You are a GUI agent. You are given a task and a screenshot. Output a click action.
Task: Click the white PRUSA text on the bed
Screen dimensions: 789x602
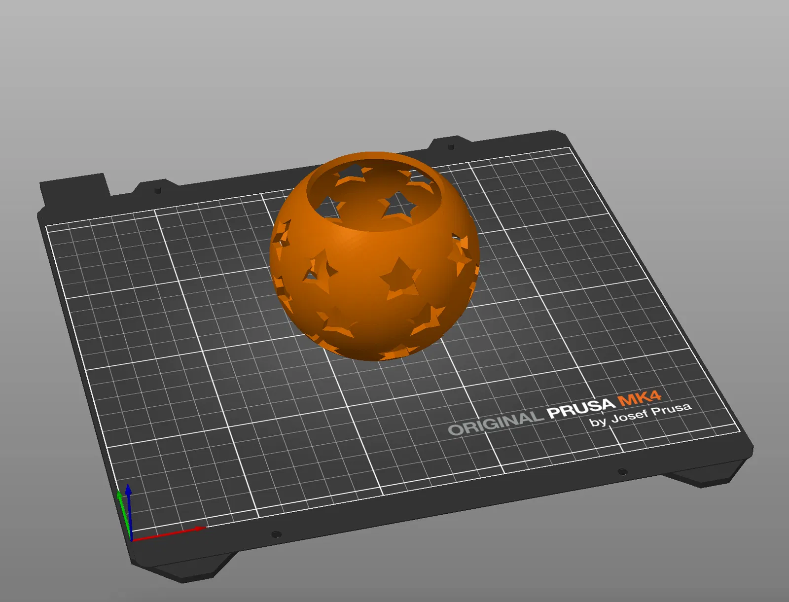point(581,409)
